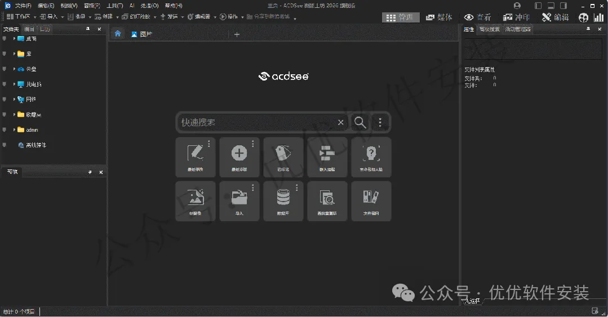
Task: Open the Database tile (stacked disks icon)
Action: [x=283, y=201]
